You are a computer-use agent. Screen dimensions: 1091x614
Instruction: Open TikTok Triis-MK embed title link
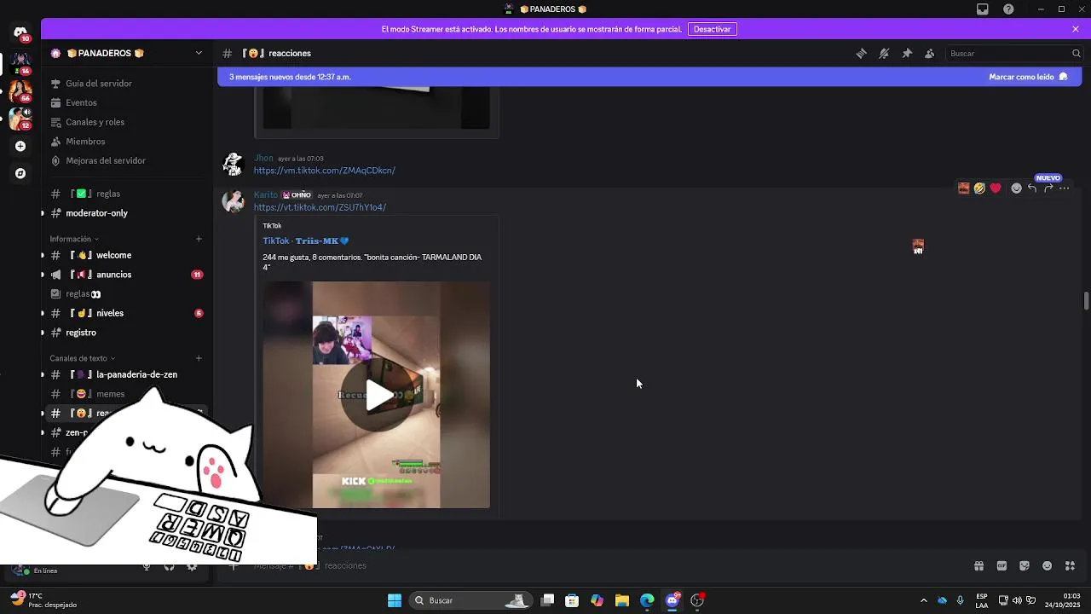click(x=306, y=241)
